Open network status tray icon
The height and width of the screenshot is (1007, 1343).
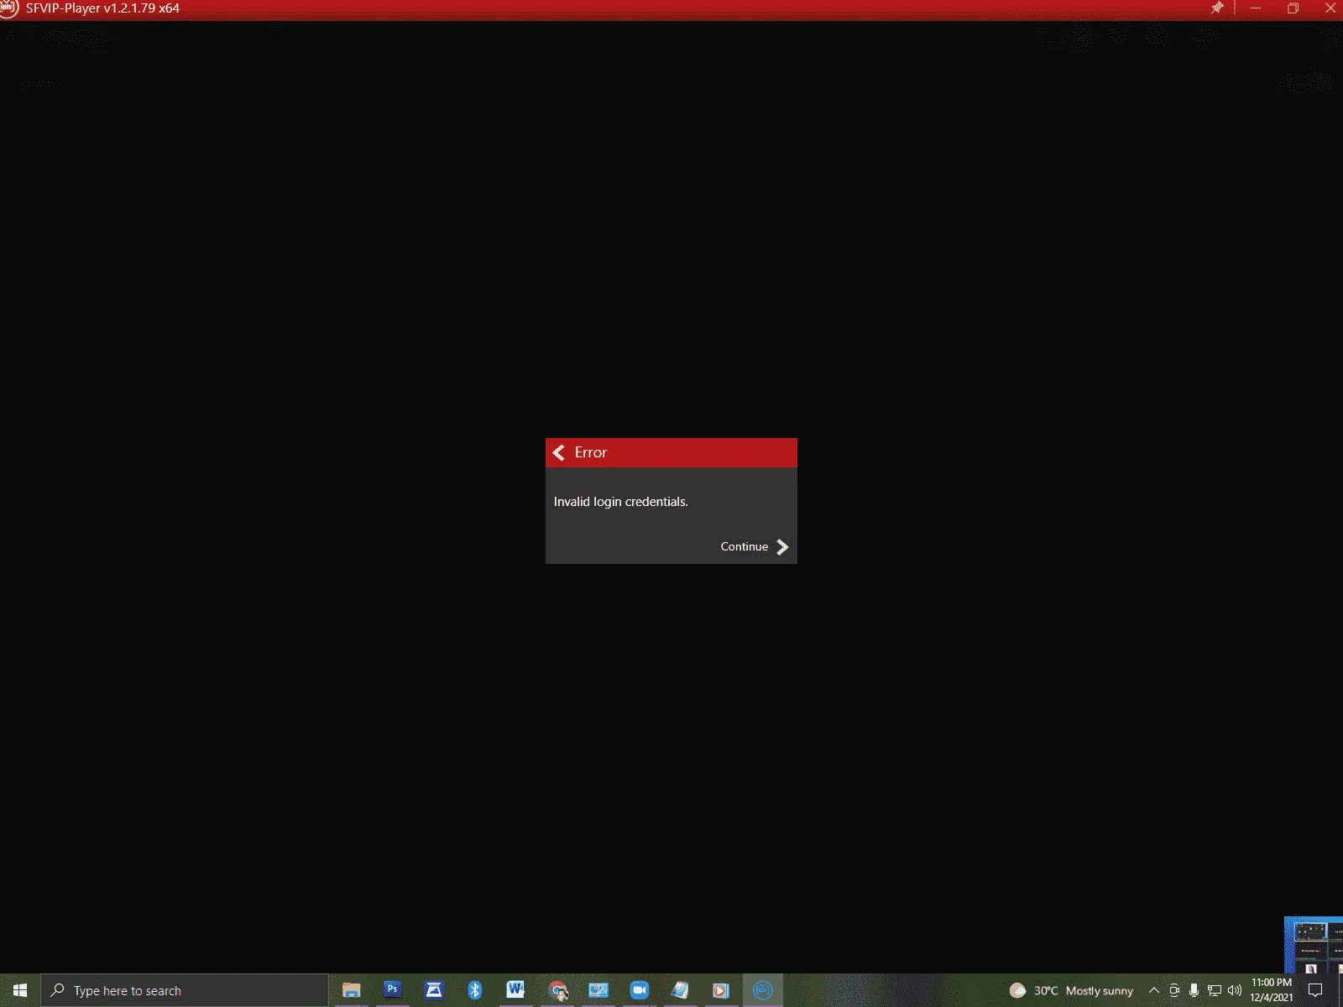pyautogui.click(x=1214, y=990)
